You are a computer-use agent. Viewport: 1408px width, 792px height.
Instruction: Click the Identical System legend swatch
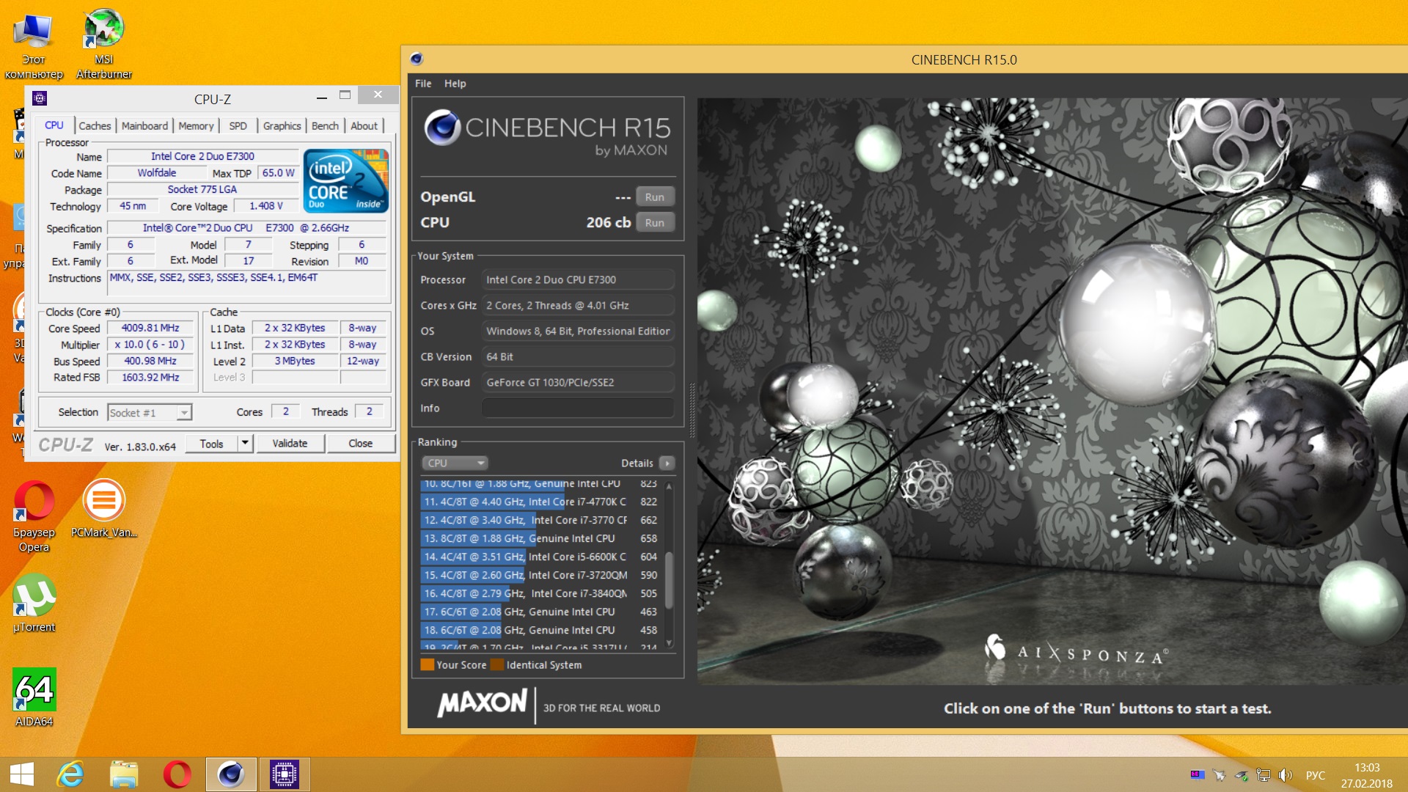coord(496,664)
